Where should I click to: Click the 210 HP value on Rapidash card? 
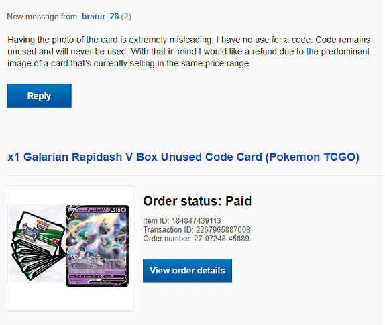(117, 210)
